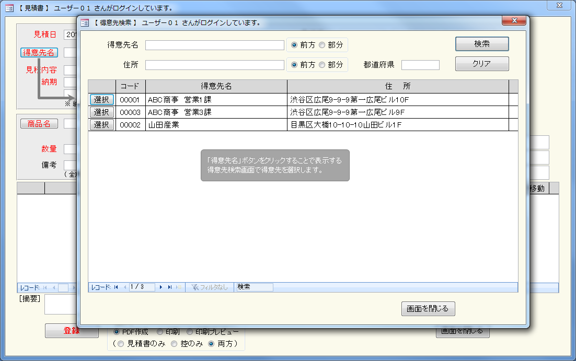Click the record navigator search box
The image size is (576, 361).
click(x=255, y=287)
